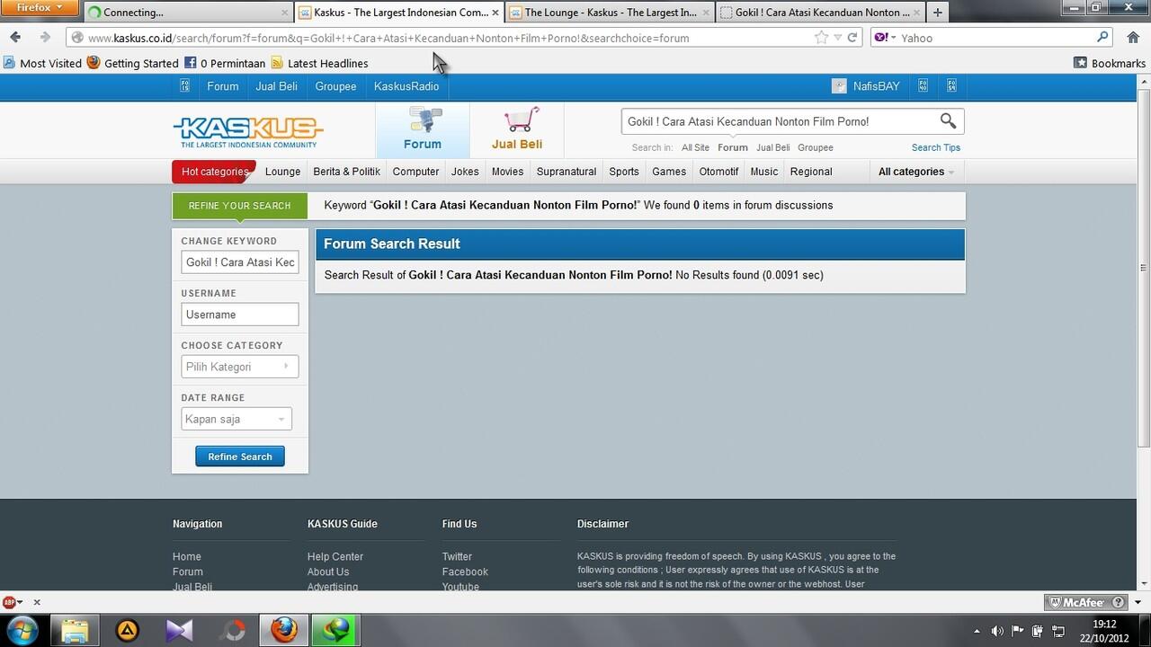Open the Twitter footer link

click(x=457, y=557)
